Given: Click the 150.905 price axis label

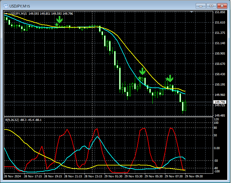Looking at the screenshot, I should coord(220,54).
